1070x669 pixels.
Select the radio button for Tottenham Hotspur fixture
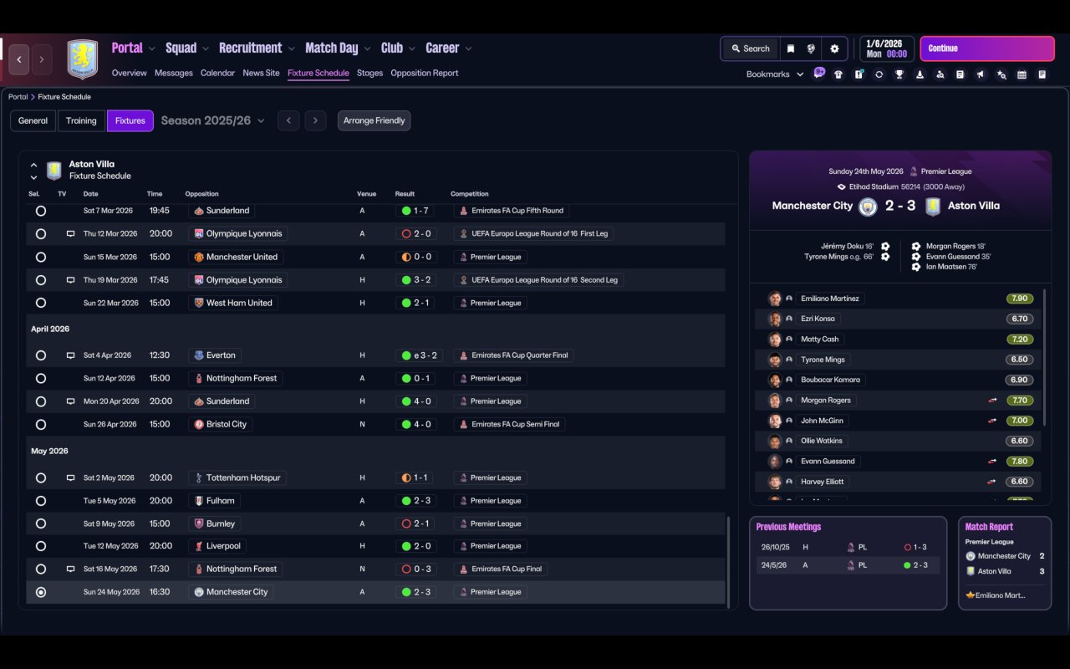41,478
